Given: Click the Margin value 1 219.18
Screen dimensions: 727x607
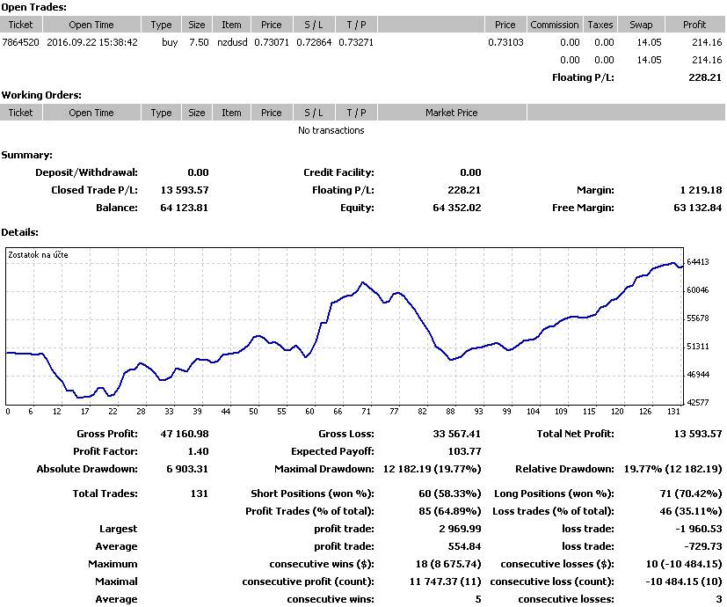Looking at the screenshot, I should tap(701, 190).
